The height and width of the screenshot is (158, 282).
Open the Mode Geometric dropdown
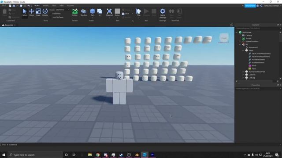tap(63, 10)
